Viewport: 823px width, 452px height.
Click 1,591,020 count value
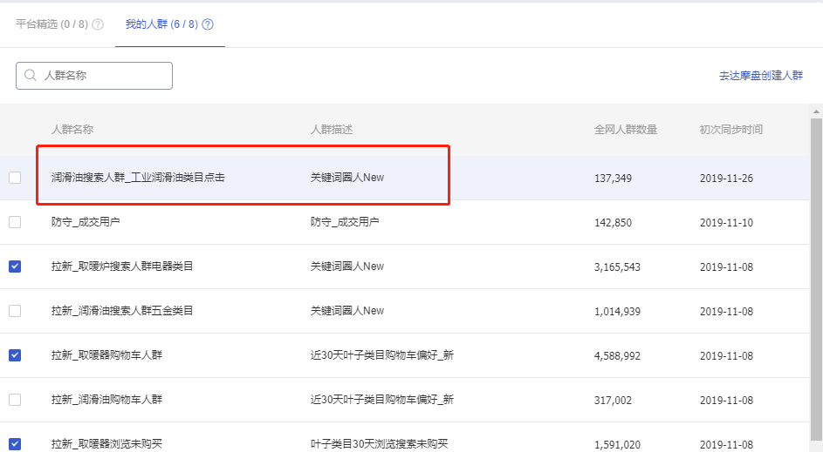617,445
